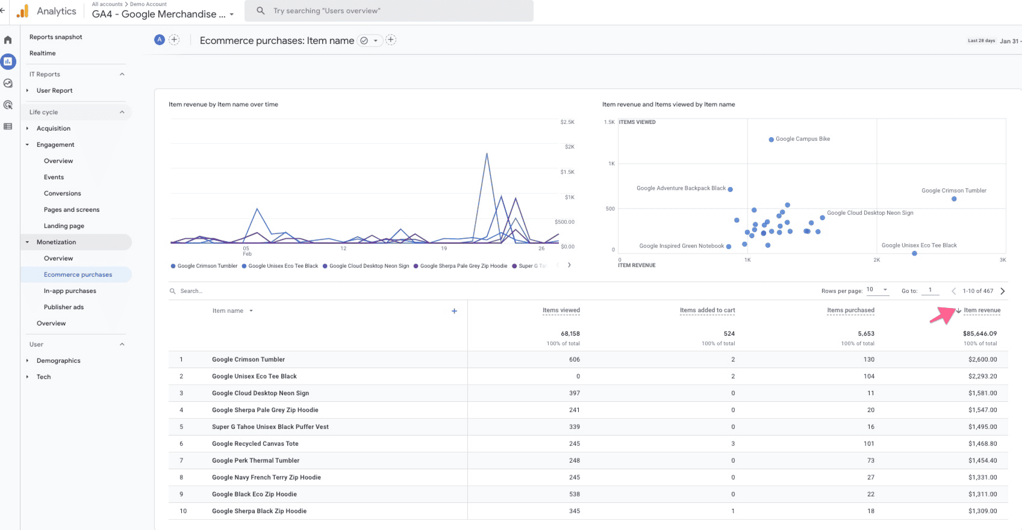Click the Google Campus Bike scatter point
The image size is (1022, 530).
coord(771,140)
